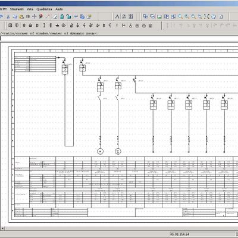Click the green open padlock icon
Screen dimensions: 238x238
tap(68, 17)
